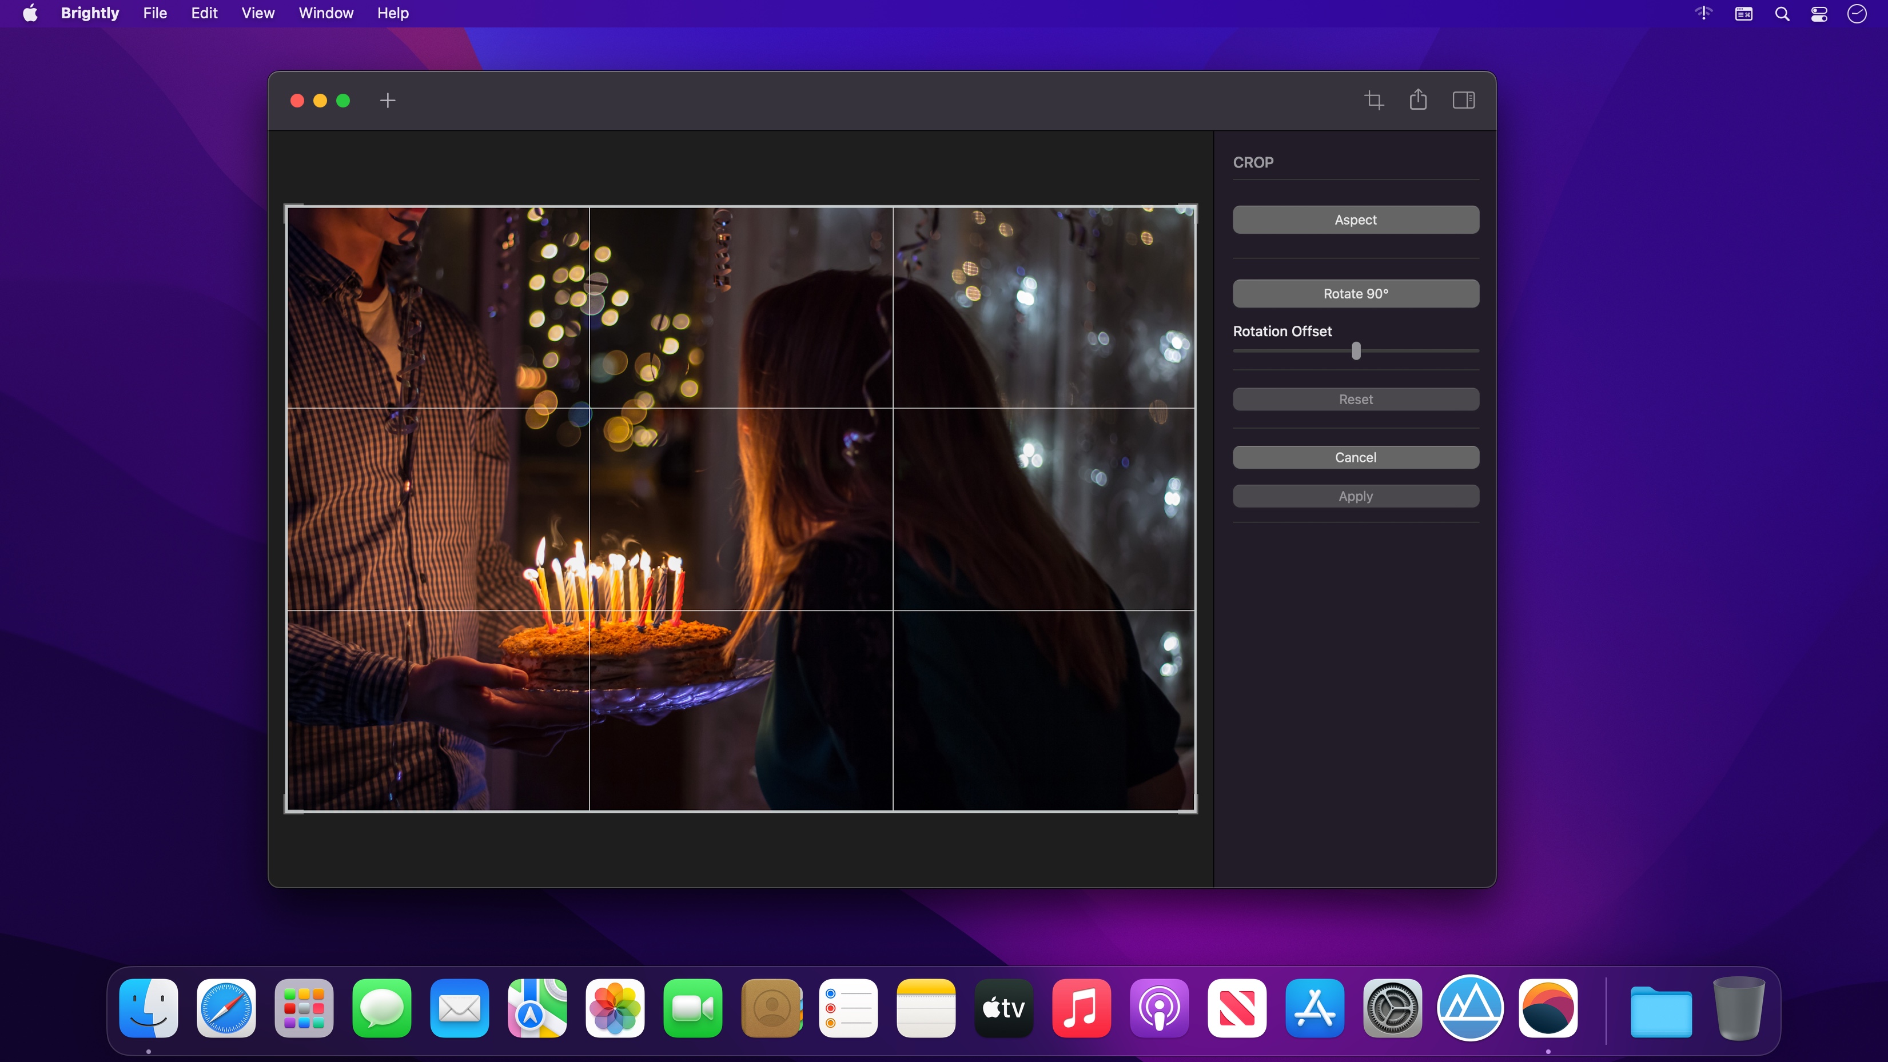Open the Apple menu
Image resolution: width=1888 pixels, height=1062 pixels.
pyautogui.click(x=30, y=13)
